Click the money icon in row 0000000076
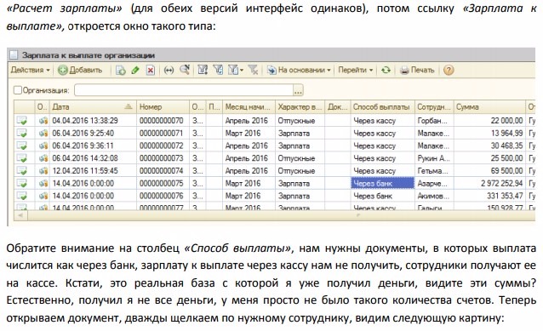The image size is (543, 331). [43, 196]
